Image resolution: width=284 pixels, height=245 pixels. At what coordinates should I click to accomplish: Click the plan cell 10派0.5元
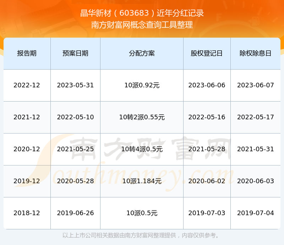142,213
